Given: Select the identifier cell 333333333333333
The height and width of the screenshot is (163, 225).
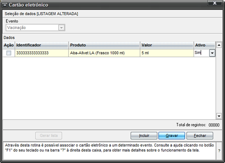Looking at the screenshot, I should tap(42, 53).
